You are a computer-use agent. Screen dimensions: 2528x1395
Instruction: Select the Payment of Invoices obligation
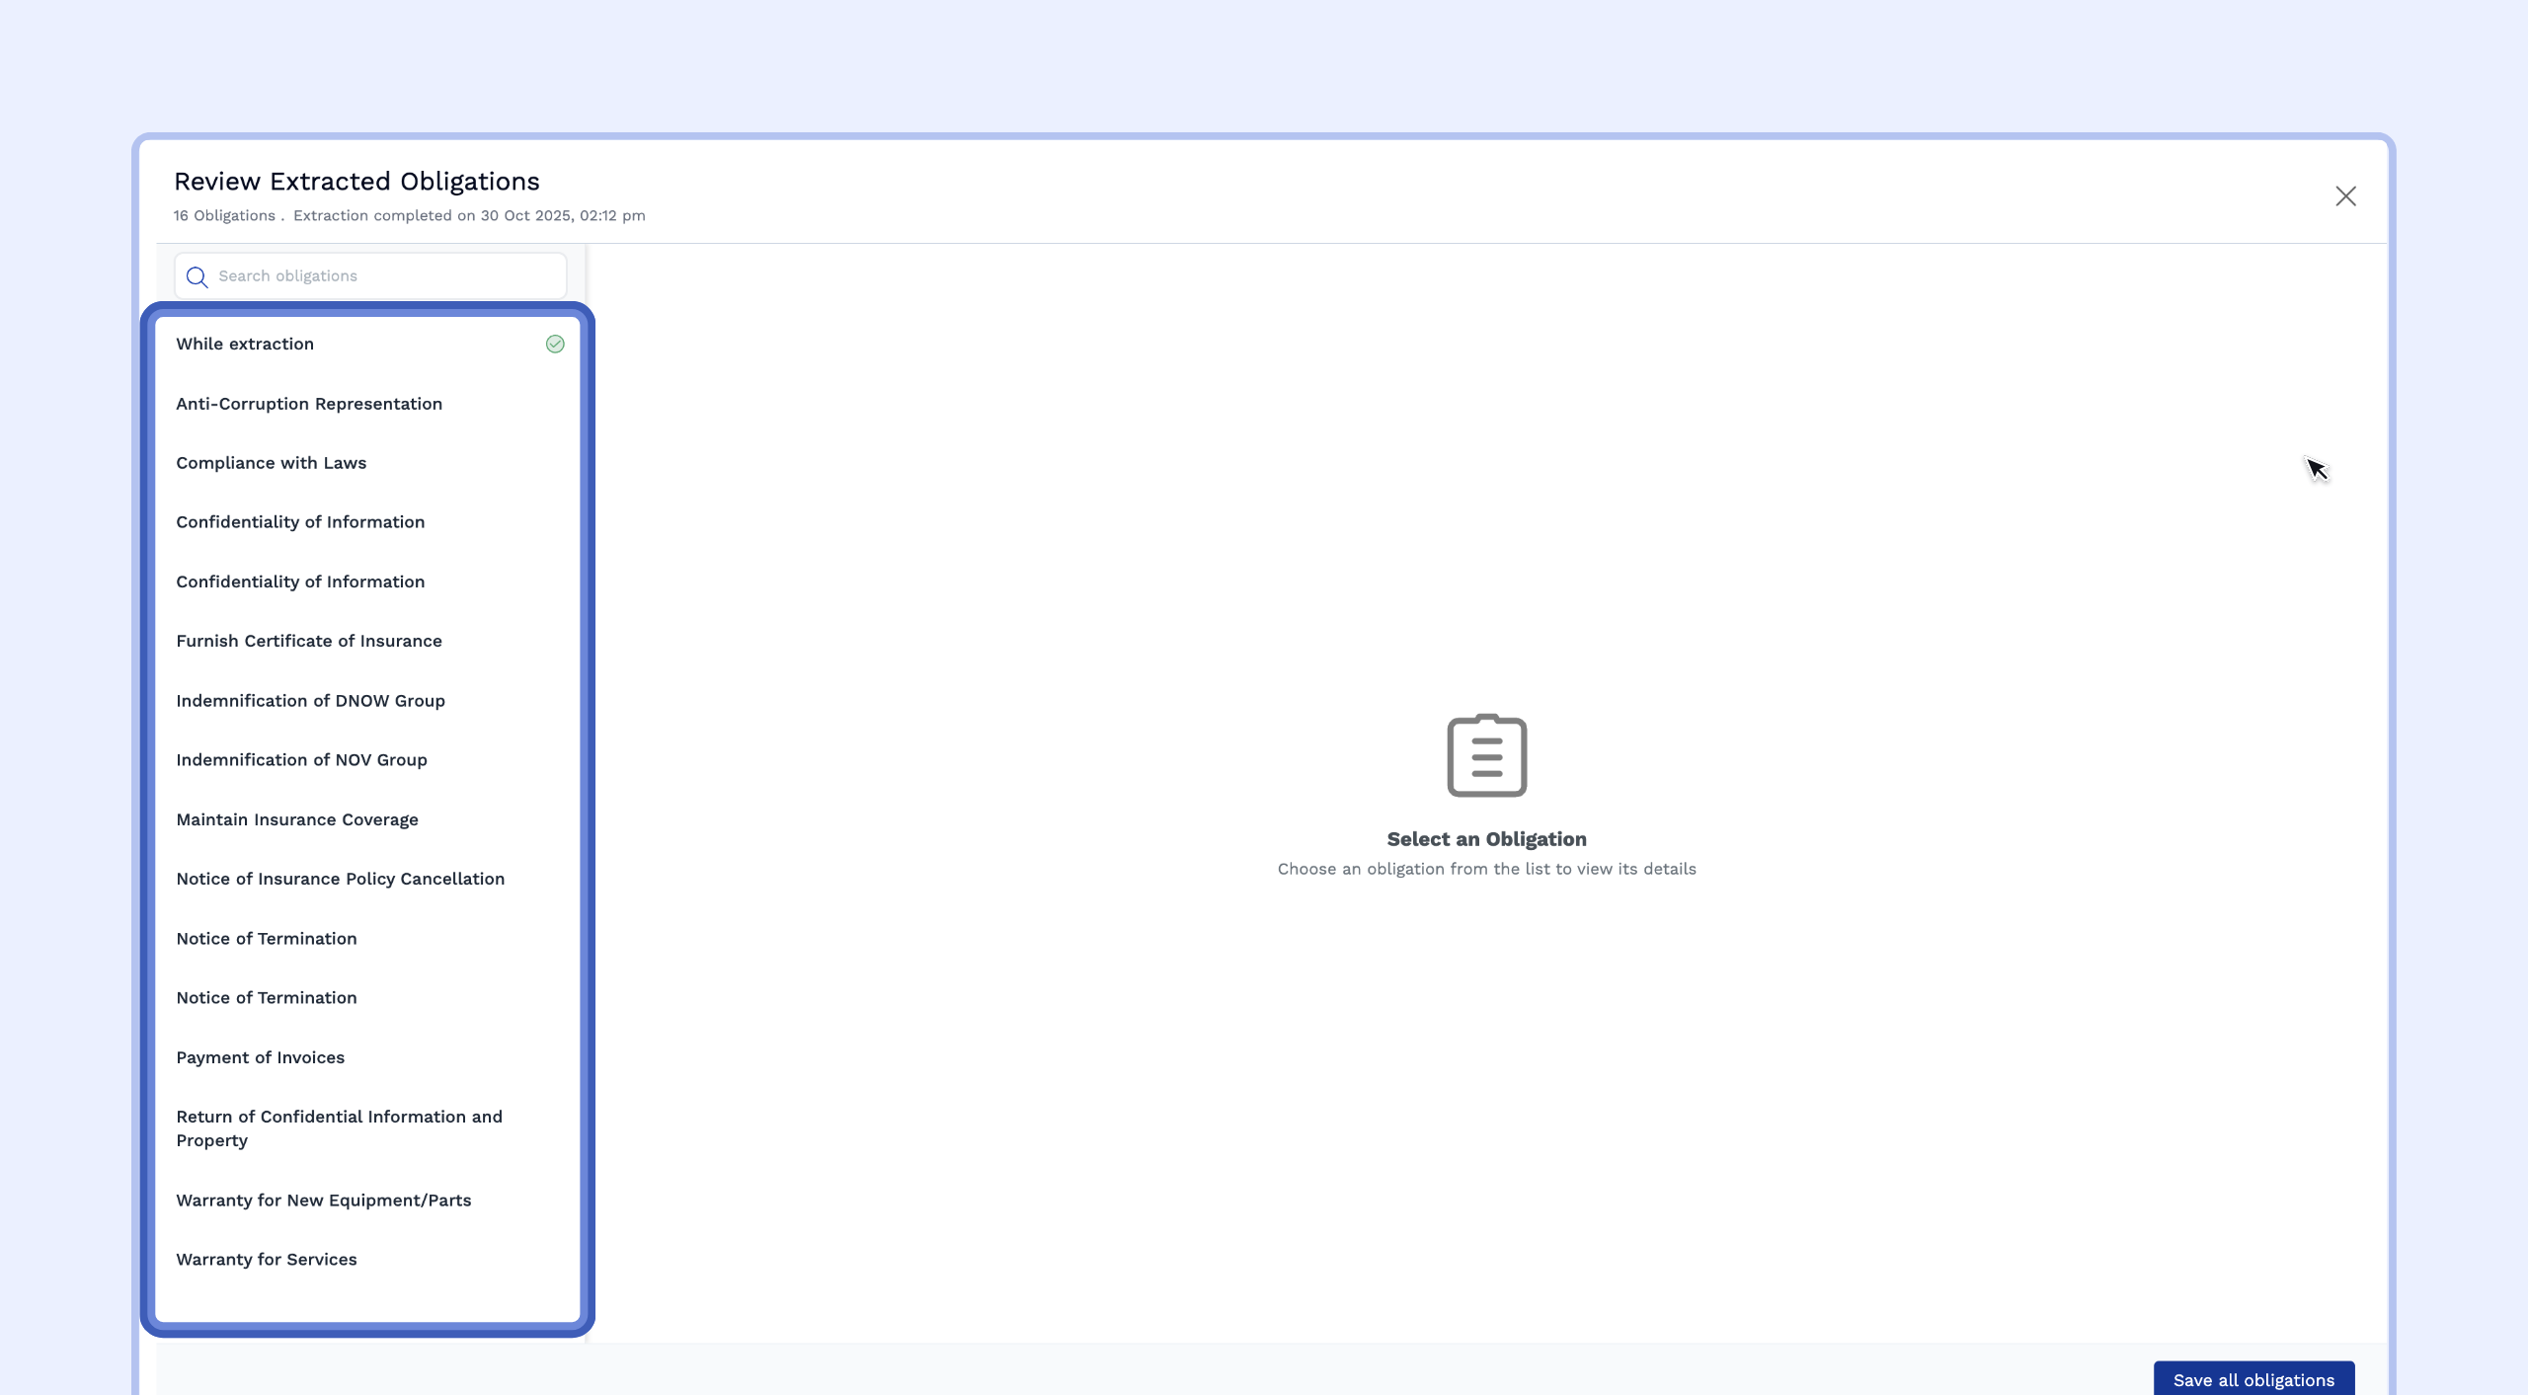point(260,1057)
